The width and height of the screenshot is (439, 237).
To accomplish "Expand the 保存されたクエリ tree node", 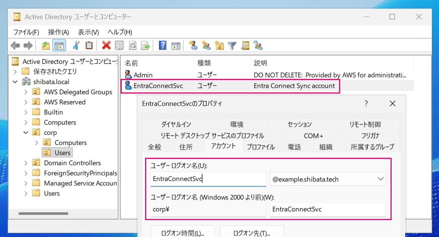I will click(x=15, y=72).
